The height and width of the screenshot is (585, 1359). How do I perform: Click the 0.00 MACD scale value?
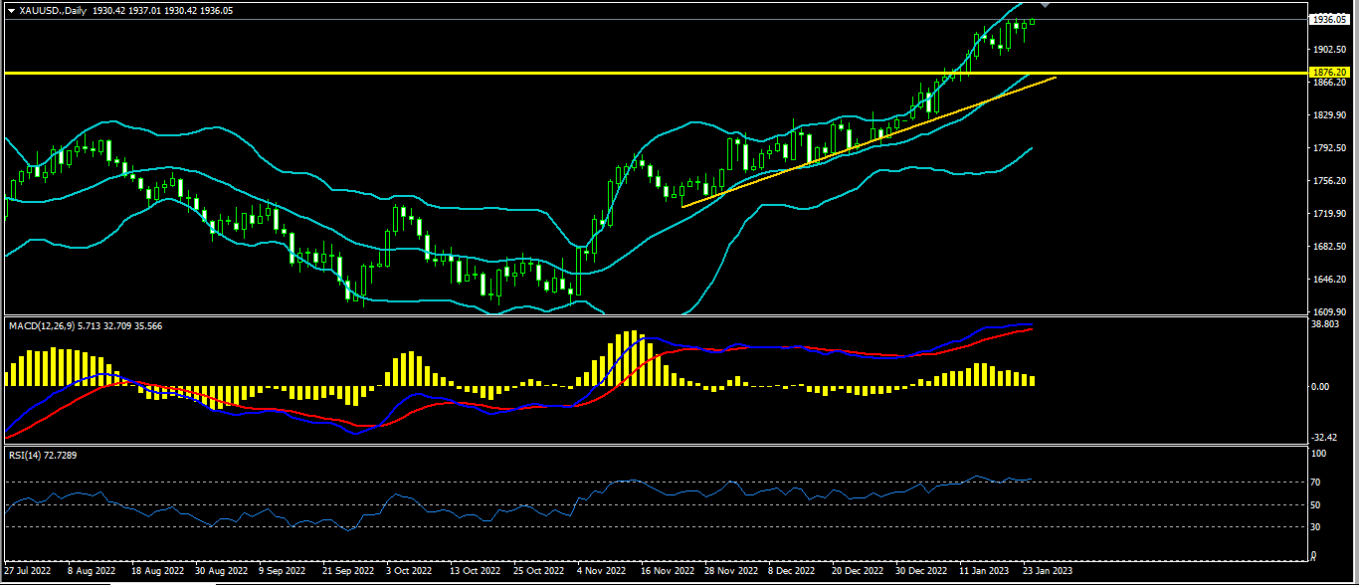pos(1320,386)
